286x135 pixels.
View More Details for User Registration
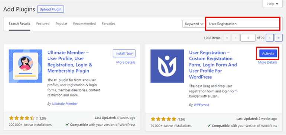267,62
